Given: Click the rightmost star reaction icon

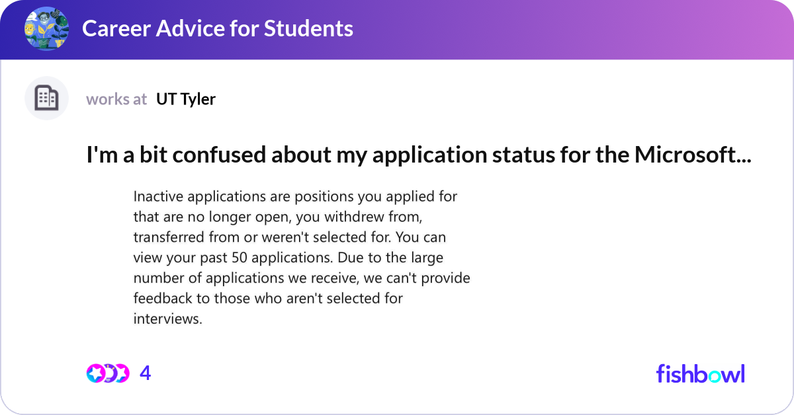Looking at the screenshot, I should coord(121,373).
